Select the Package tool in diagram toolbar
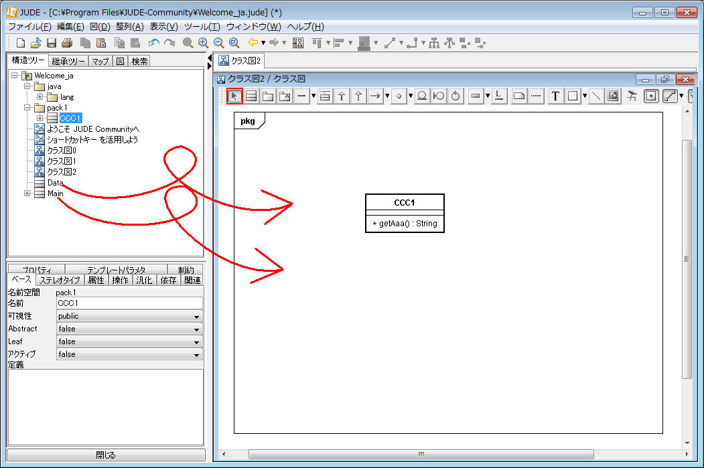This screenshot has width=704, height=468. (x=268, y=96)
